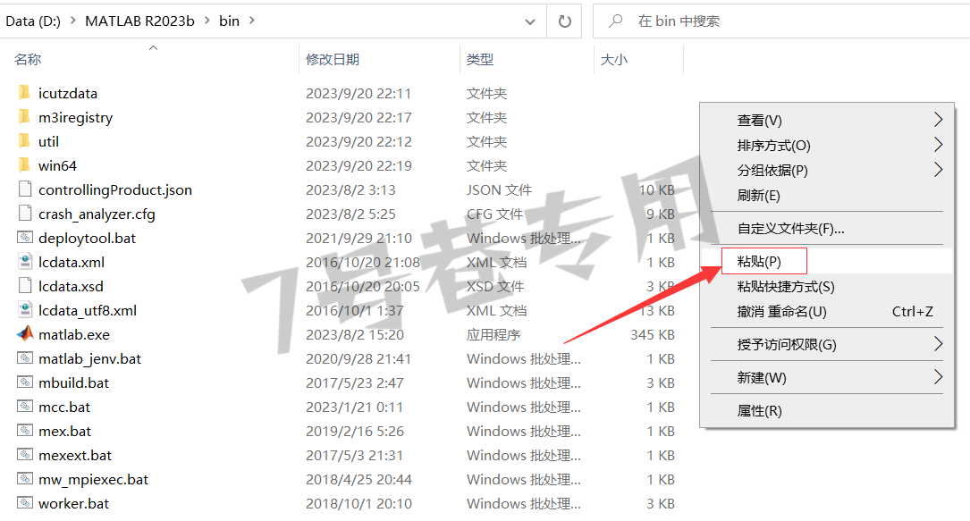
Task: Click the date 2023/9/20 22:11
Action: pos(358,93)
